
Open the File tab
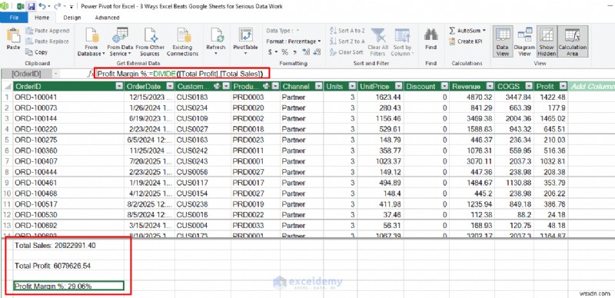(14, 18)
